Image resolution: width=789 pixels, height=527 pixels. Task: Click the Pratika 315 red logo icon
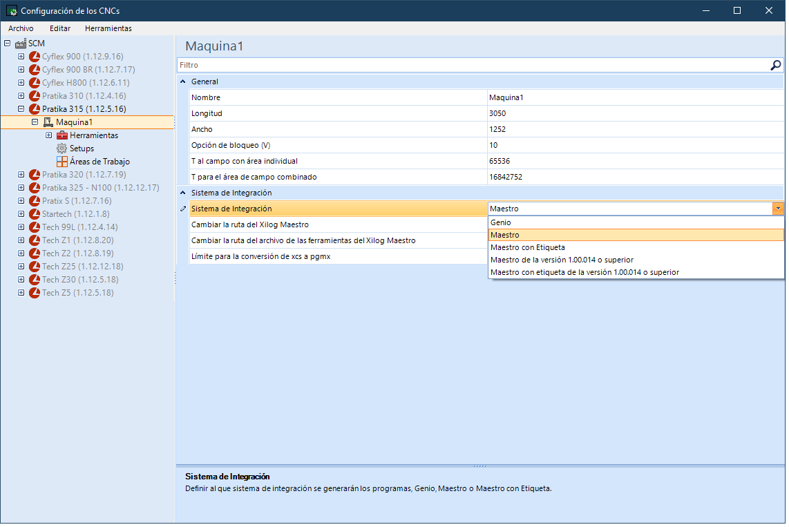[35, 109]
